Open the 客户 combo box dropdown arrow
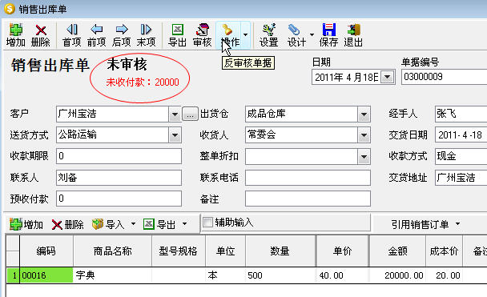 click(x=175, y=114)
